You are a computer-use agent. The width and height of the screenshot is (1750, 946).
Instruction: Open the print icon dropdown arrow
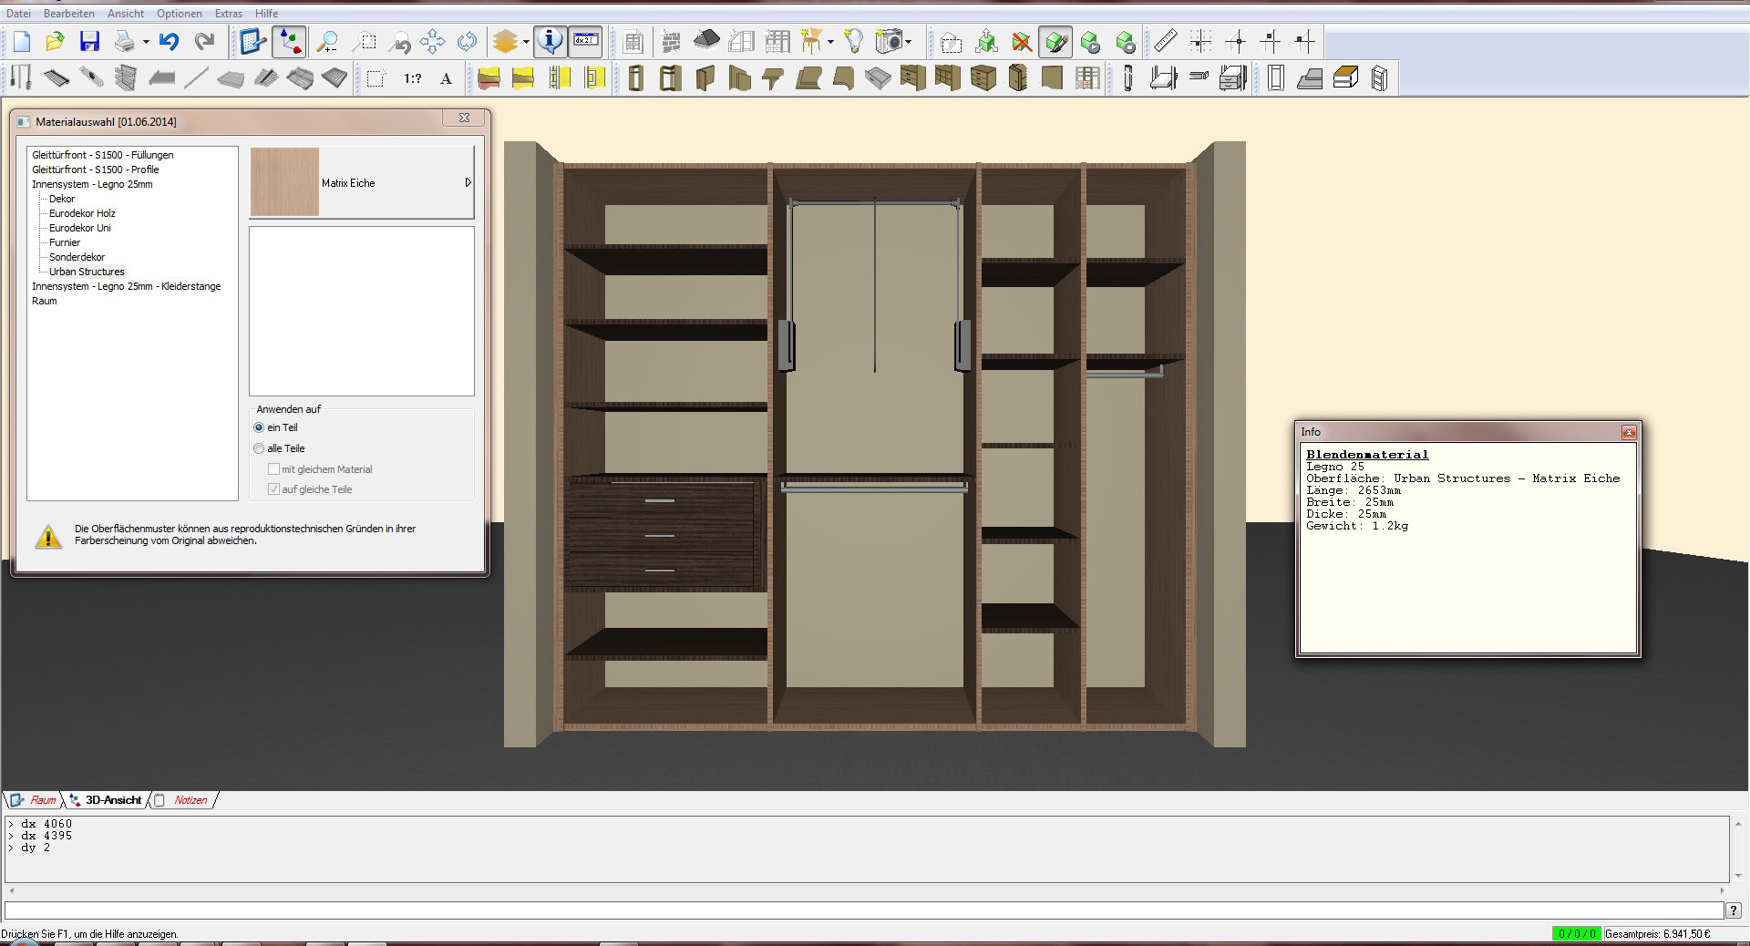pos(146,42)
